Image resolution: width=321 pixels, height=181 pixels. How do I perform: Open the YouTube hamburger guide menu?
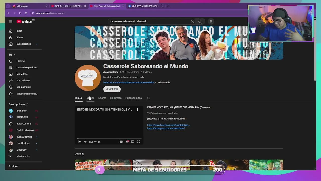pyautogui.click(x=11, y=21)
